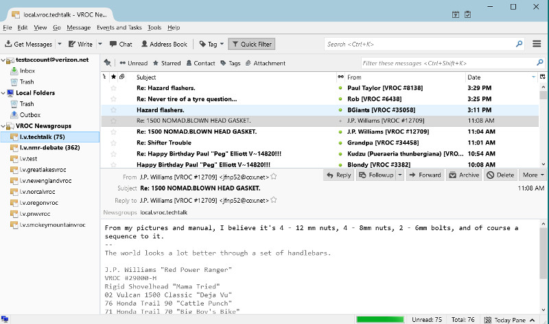Open the Calendar tab icon
Image resolution: width=549 pixels, height=324 pixels.
point(456,14)
